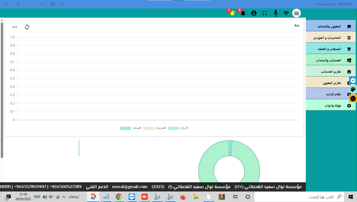Toggle الأرباح series in chart legend
Screen dimensions: 357x202
tap(178, 128)
